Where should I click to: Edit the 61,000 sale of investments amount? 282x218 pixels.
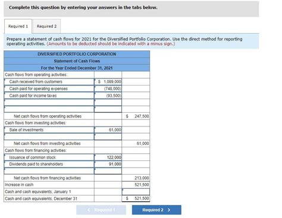[108, 130]
